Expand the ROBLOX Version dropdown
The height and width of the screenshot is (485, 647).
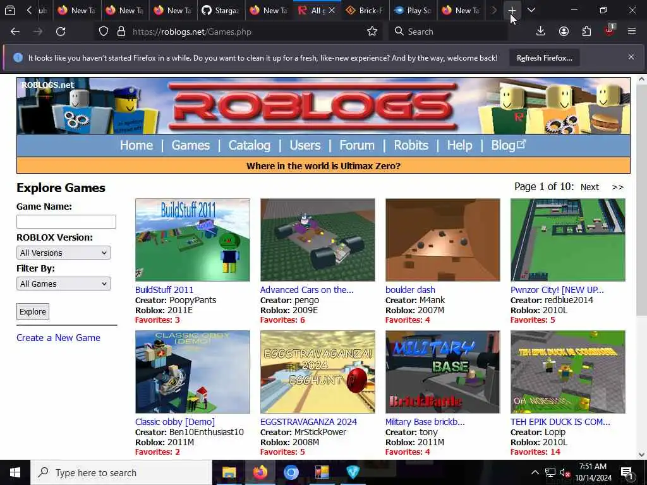coord(64,253)
